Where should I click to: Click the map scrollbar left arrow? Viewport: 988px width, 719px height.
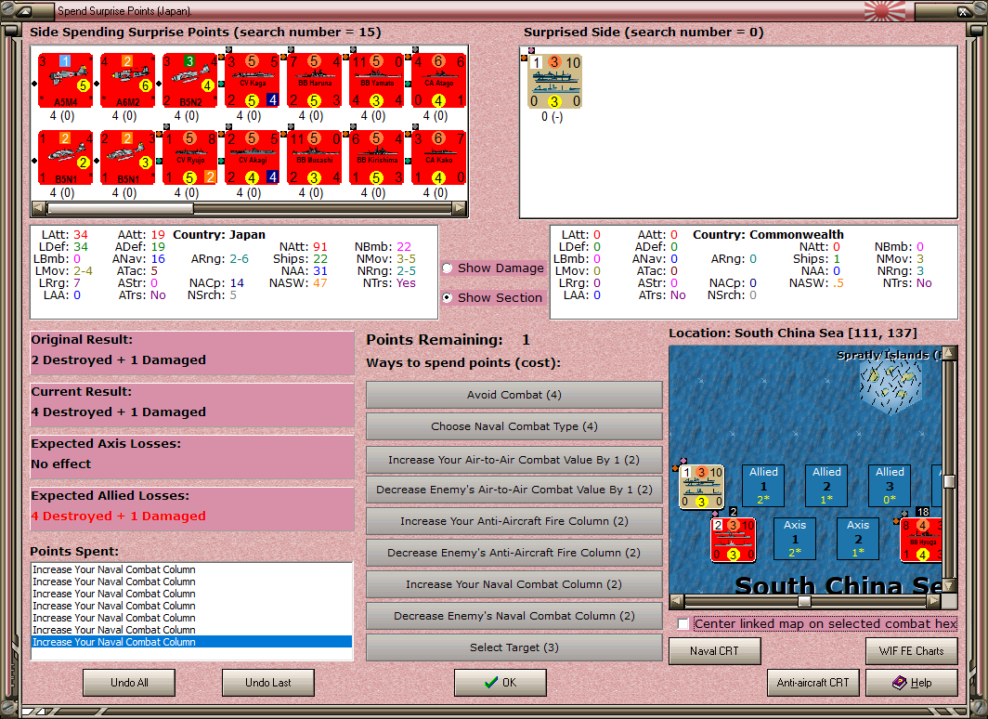pos(676,601)
